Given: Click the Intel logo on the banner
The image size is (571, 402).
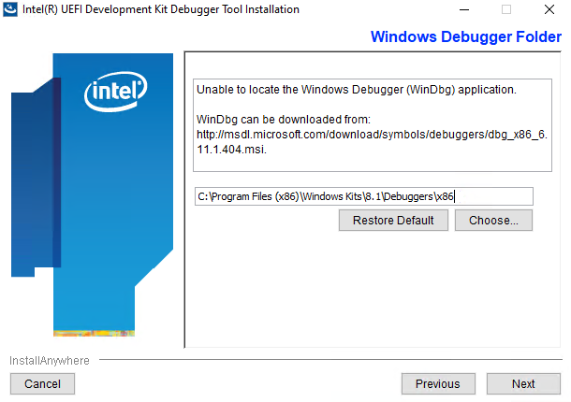Looking at the screenshot, I should point(115,92).
